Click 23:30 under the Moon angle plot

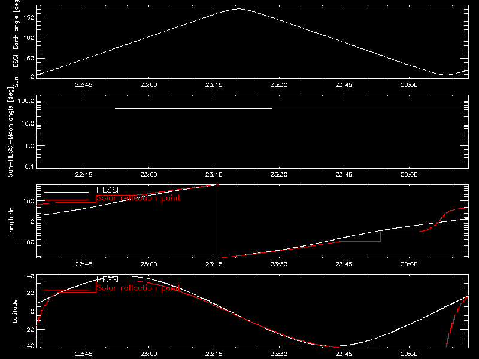279,174
